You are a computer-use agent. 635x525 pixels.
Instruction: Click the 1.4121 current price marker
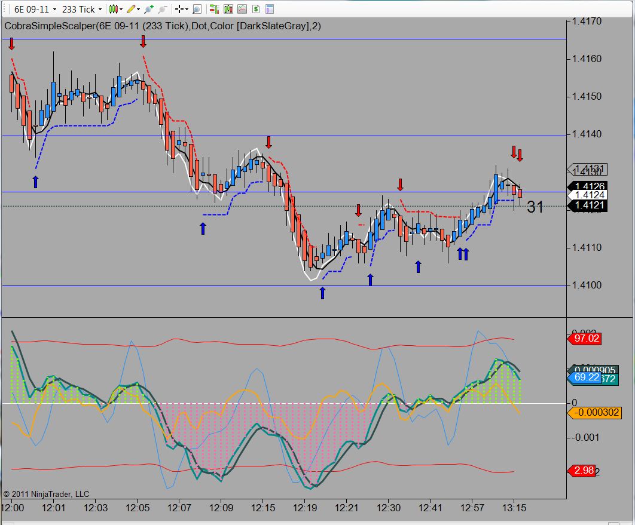(587, 205)
